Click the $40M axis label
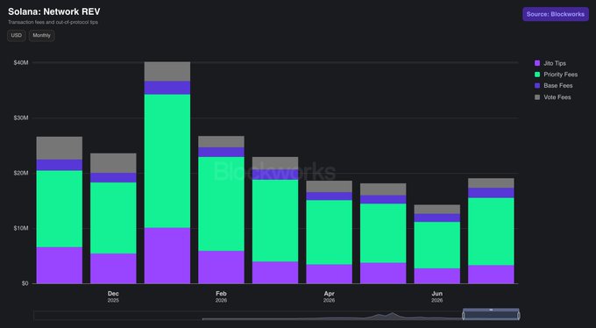The width and height of the screenshot is (596, 328). pyautogui.click(x=21, y=62)
